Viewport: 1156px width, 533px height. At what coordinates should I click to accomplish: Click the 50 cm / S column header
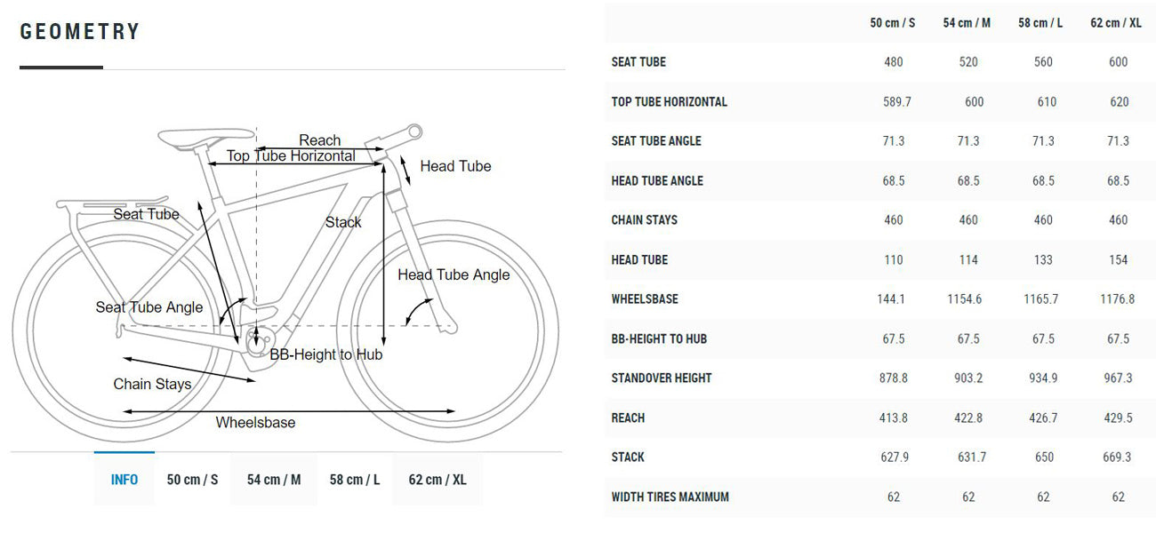pyautogui.click(x=893, y=23)
